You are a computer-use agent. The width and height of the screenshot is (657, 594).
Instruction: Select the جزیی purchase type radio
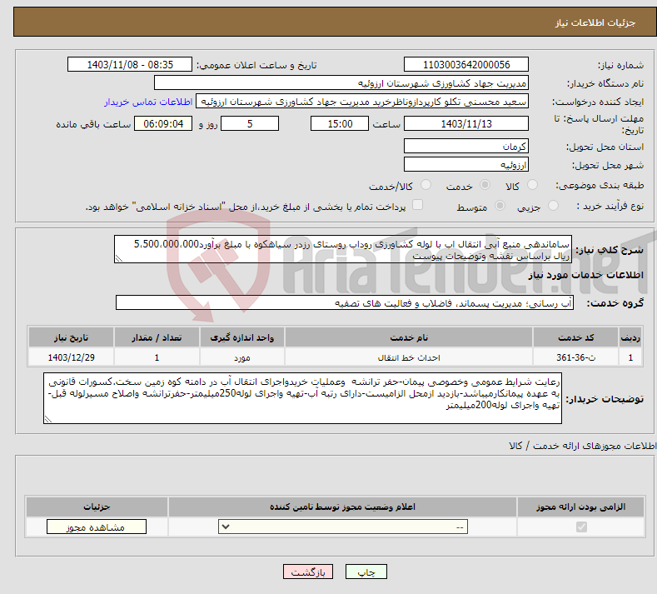click(553, 206)
